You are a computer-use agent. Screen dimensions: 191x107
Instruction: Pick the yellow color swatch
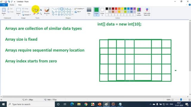(x=122, y=9)
